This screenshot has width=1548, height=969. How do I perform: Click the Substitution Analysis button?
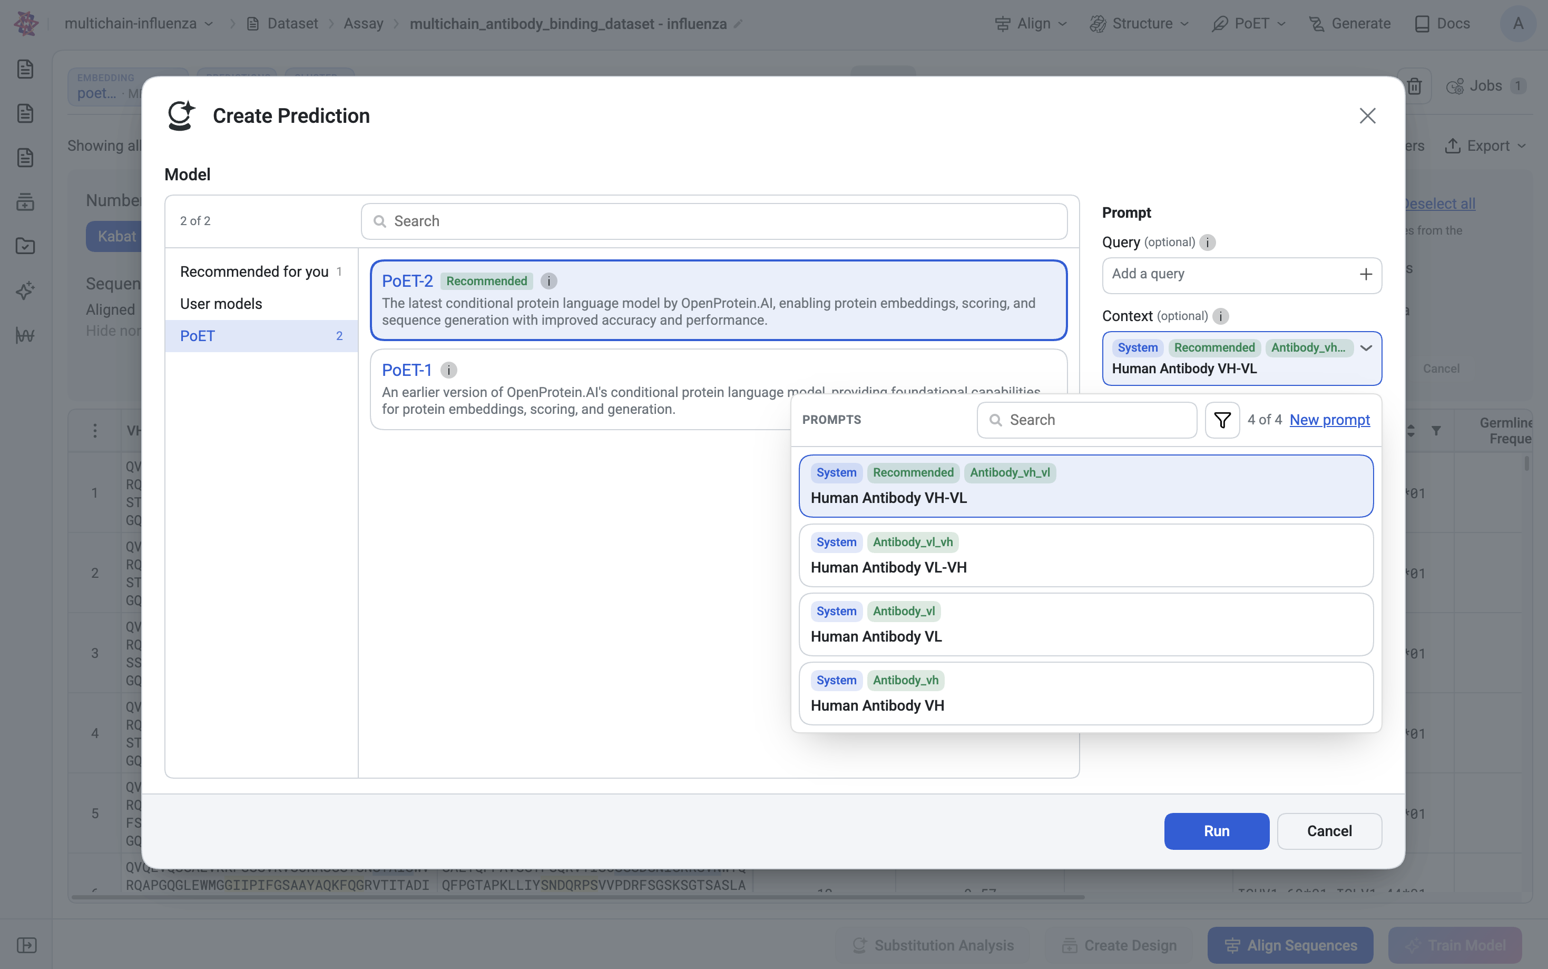click(933, 945)
